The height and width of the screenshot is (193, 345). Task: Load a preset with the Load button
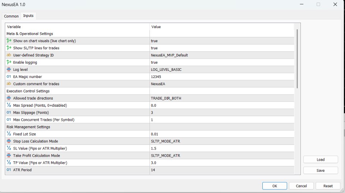point(321,160)
